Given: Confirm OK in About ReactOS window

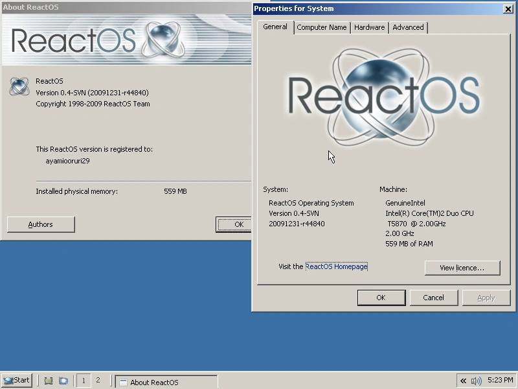Looking at the screenshot, I should click(234, 224).
